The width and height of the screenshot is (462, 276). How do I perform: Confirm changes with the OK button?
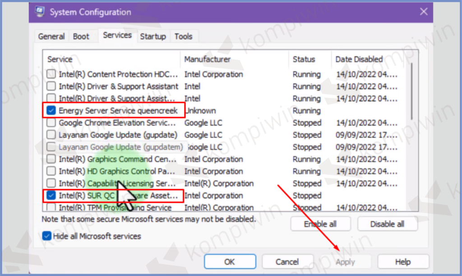[x=230, y=262]
